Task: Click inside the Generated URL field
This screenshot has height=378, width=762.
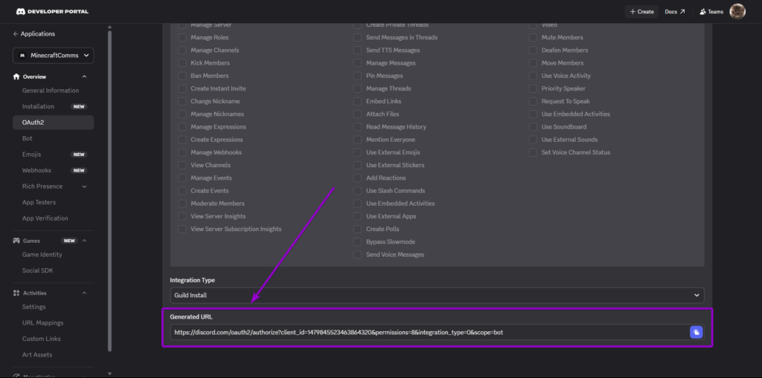Action: tap(424, 332)
